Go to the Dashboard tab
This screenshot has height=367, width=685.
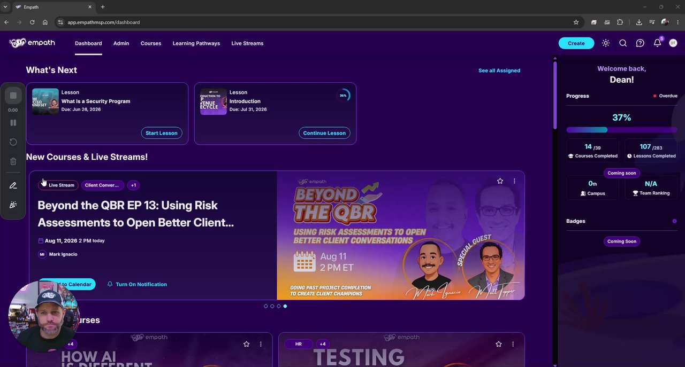point(88,43)
